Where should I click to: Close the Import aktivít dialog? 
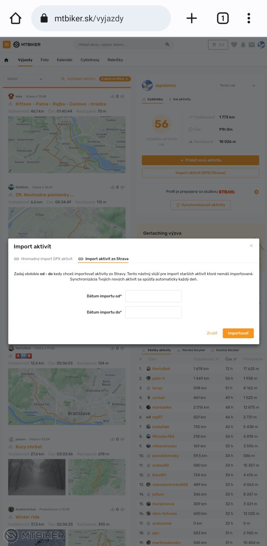[x=251, y=246]
